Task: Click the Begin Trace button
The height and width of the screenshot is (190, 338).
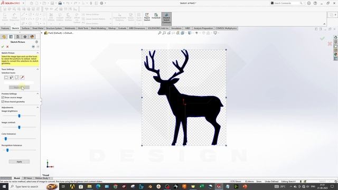Action: (19, 87)
